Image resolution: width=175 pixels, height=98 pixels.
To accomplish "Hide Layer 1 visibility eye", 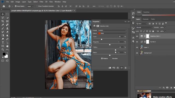I will click(137, 47).
